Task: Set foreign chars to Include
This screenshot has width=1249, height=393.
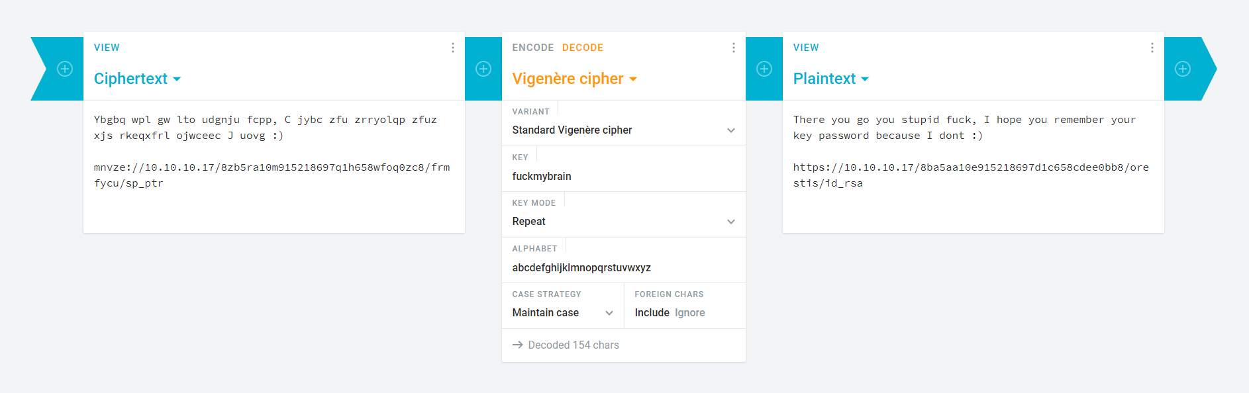Action: (652, 313)
